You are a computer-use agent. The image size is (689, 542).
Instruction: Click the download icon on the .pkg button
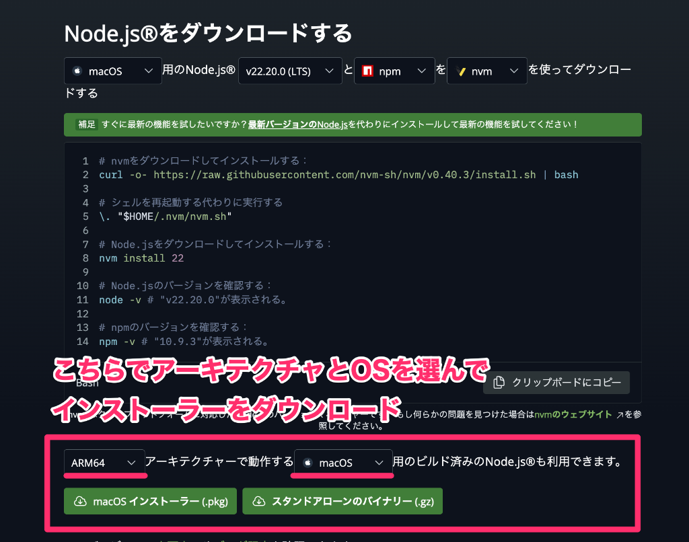(80, 501)
